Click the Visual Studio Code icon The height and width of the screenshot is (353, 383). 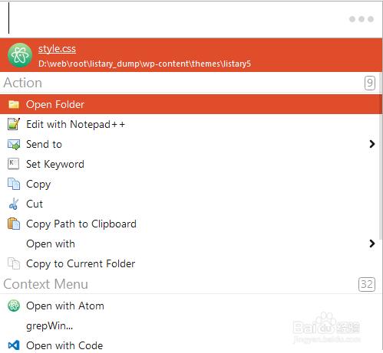tap(14, 345)
